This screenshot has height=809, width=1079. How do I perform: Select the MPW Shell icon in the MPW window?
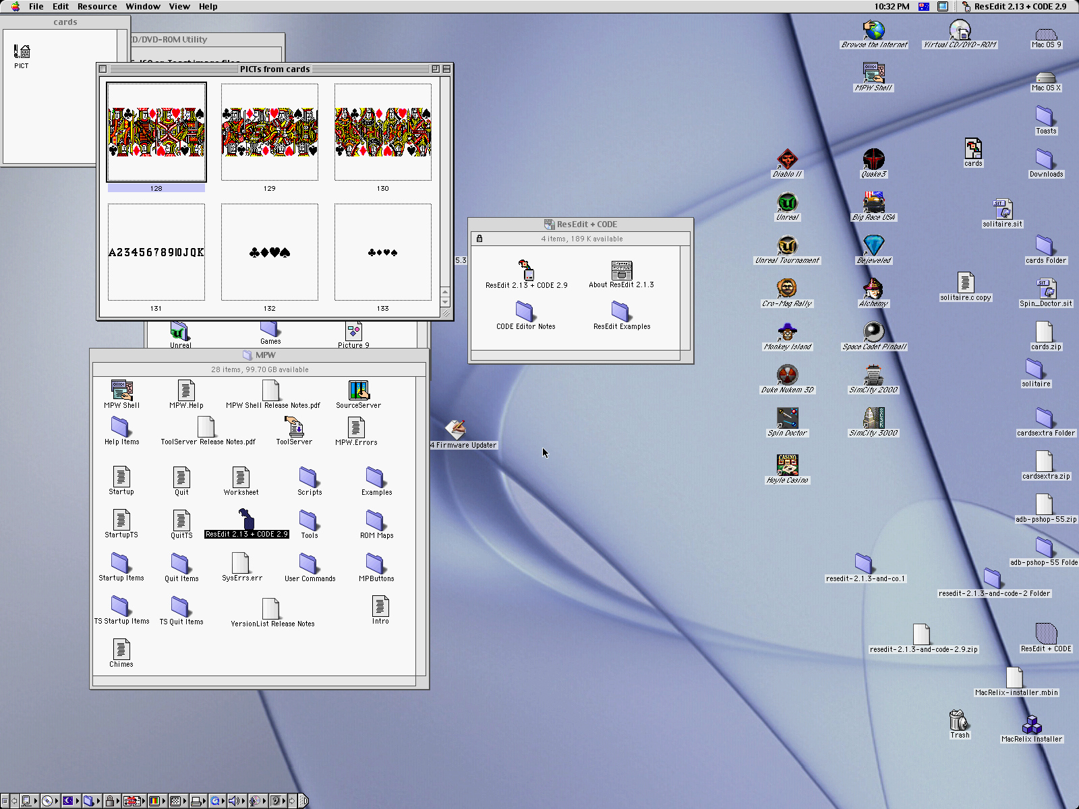tap(122, 390)
